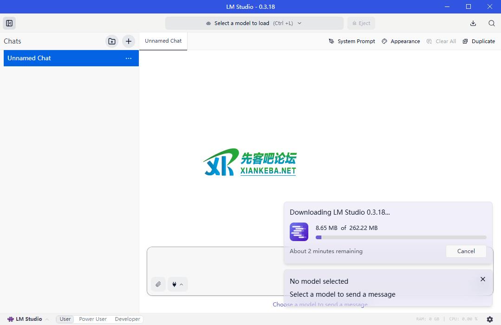Open the Select a model to load dropdown
Viewport: 501px width, 325px height.
click(254, 23)
